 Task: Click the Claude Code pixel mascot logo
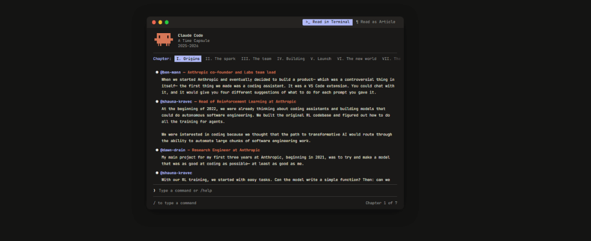(163, 40)
